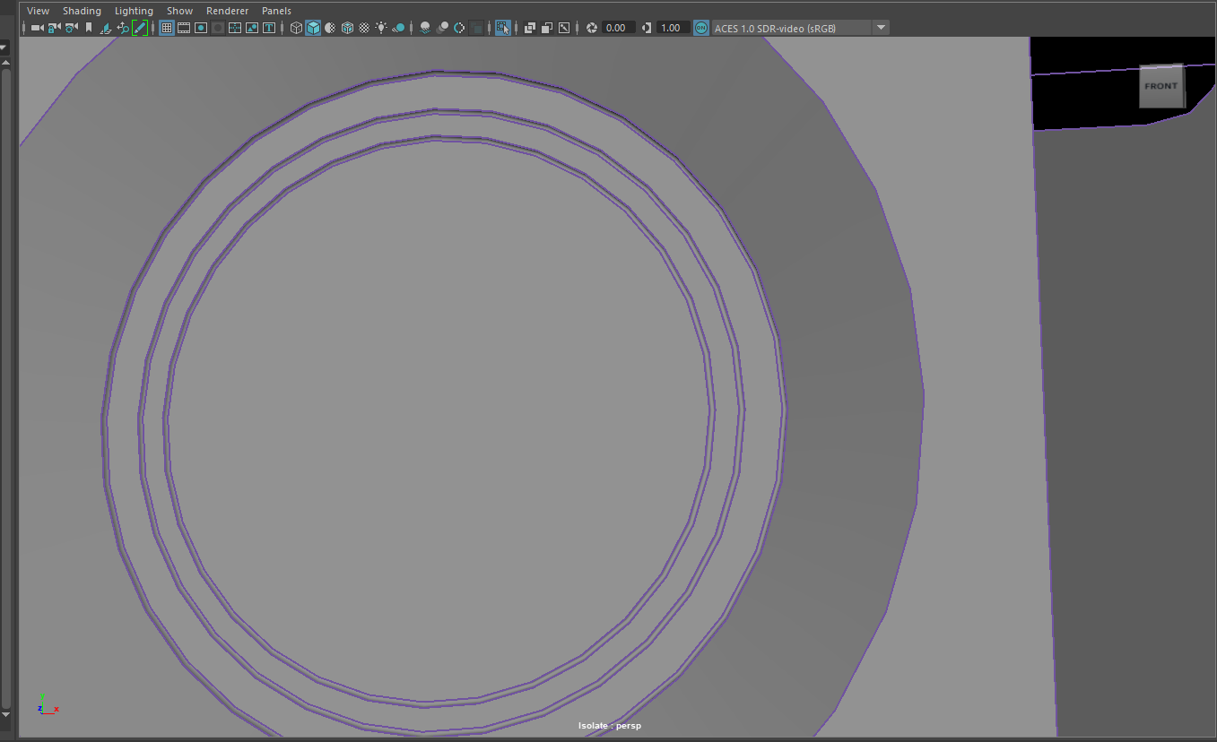Click X-Ray Active Components icon
The width and height of the screenshot is (1217, 742).
pyautogui.click(x=546, y=28)
